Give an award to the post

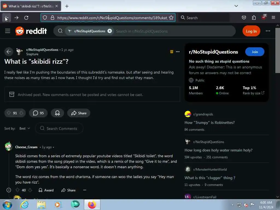pos(57,113)
